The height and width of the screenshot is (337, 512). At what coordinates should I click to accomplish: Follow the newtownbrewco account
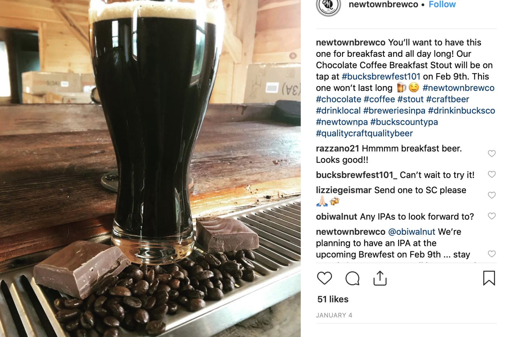point(442,5)
